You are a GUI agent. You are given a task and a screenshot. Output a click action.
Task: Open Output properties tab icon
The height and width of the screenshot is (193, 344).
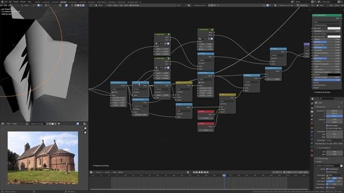pyautogui.click(x=312, y=112)
